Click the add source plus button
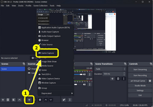 (x=29, y=100)
